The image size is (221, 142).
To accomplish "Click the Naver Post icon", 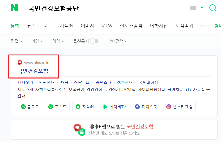I will click(x=50, y=107).
